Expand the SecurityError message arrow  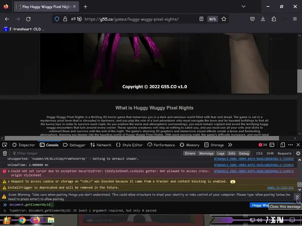pos(9,171)
